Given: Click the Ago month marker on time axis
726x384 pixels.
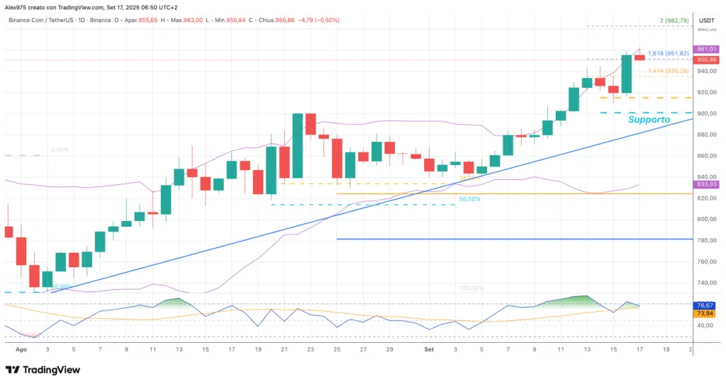Looking at the screenshot, I should tap(21, 349).
